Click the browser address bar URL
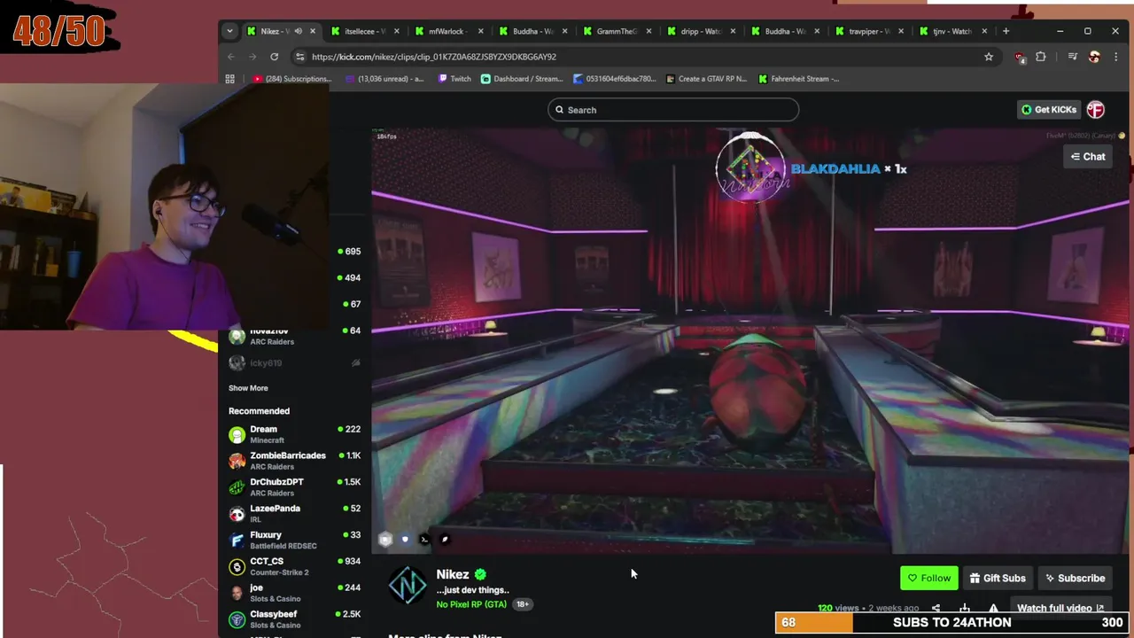 point(434,57)
